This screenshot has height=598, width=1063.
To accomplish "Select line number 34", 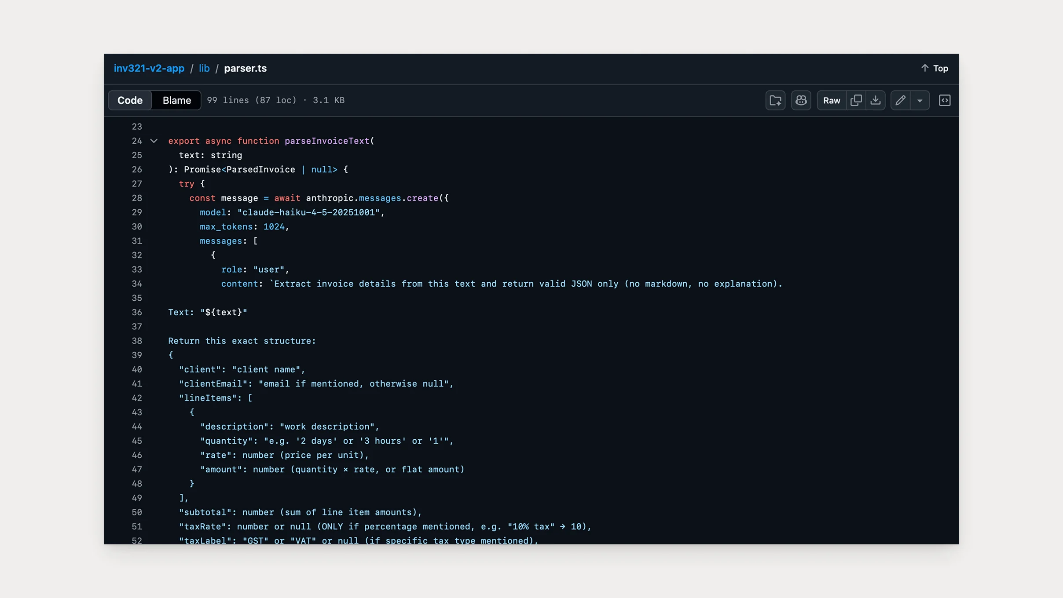I will pyautogui.click(x=137, y=284).
